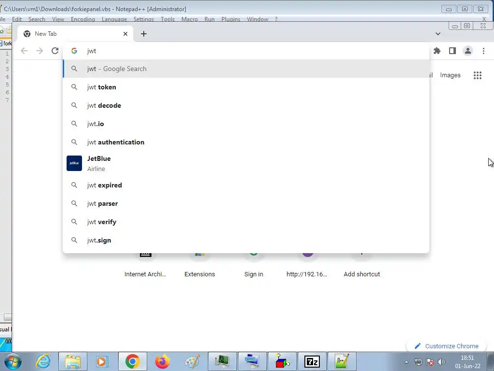Click the Action Center flag tray icon
The height and width of the screenshot is (371, 494).
[430, 362]
